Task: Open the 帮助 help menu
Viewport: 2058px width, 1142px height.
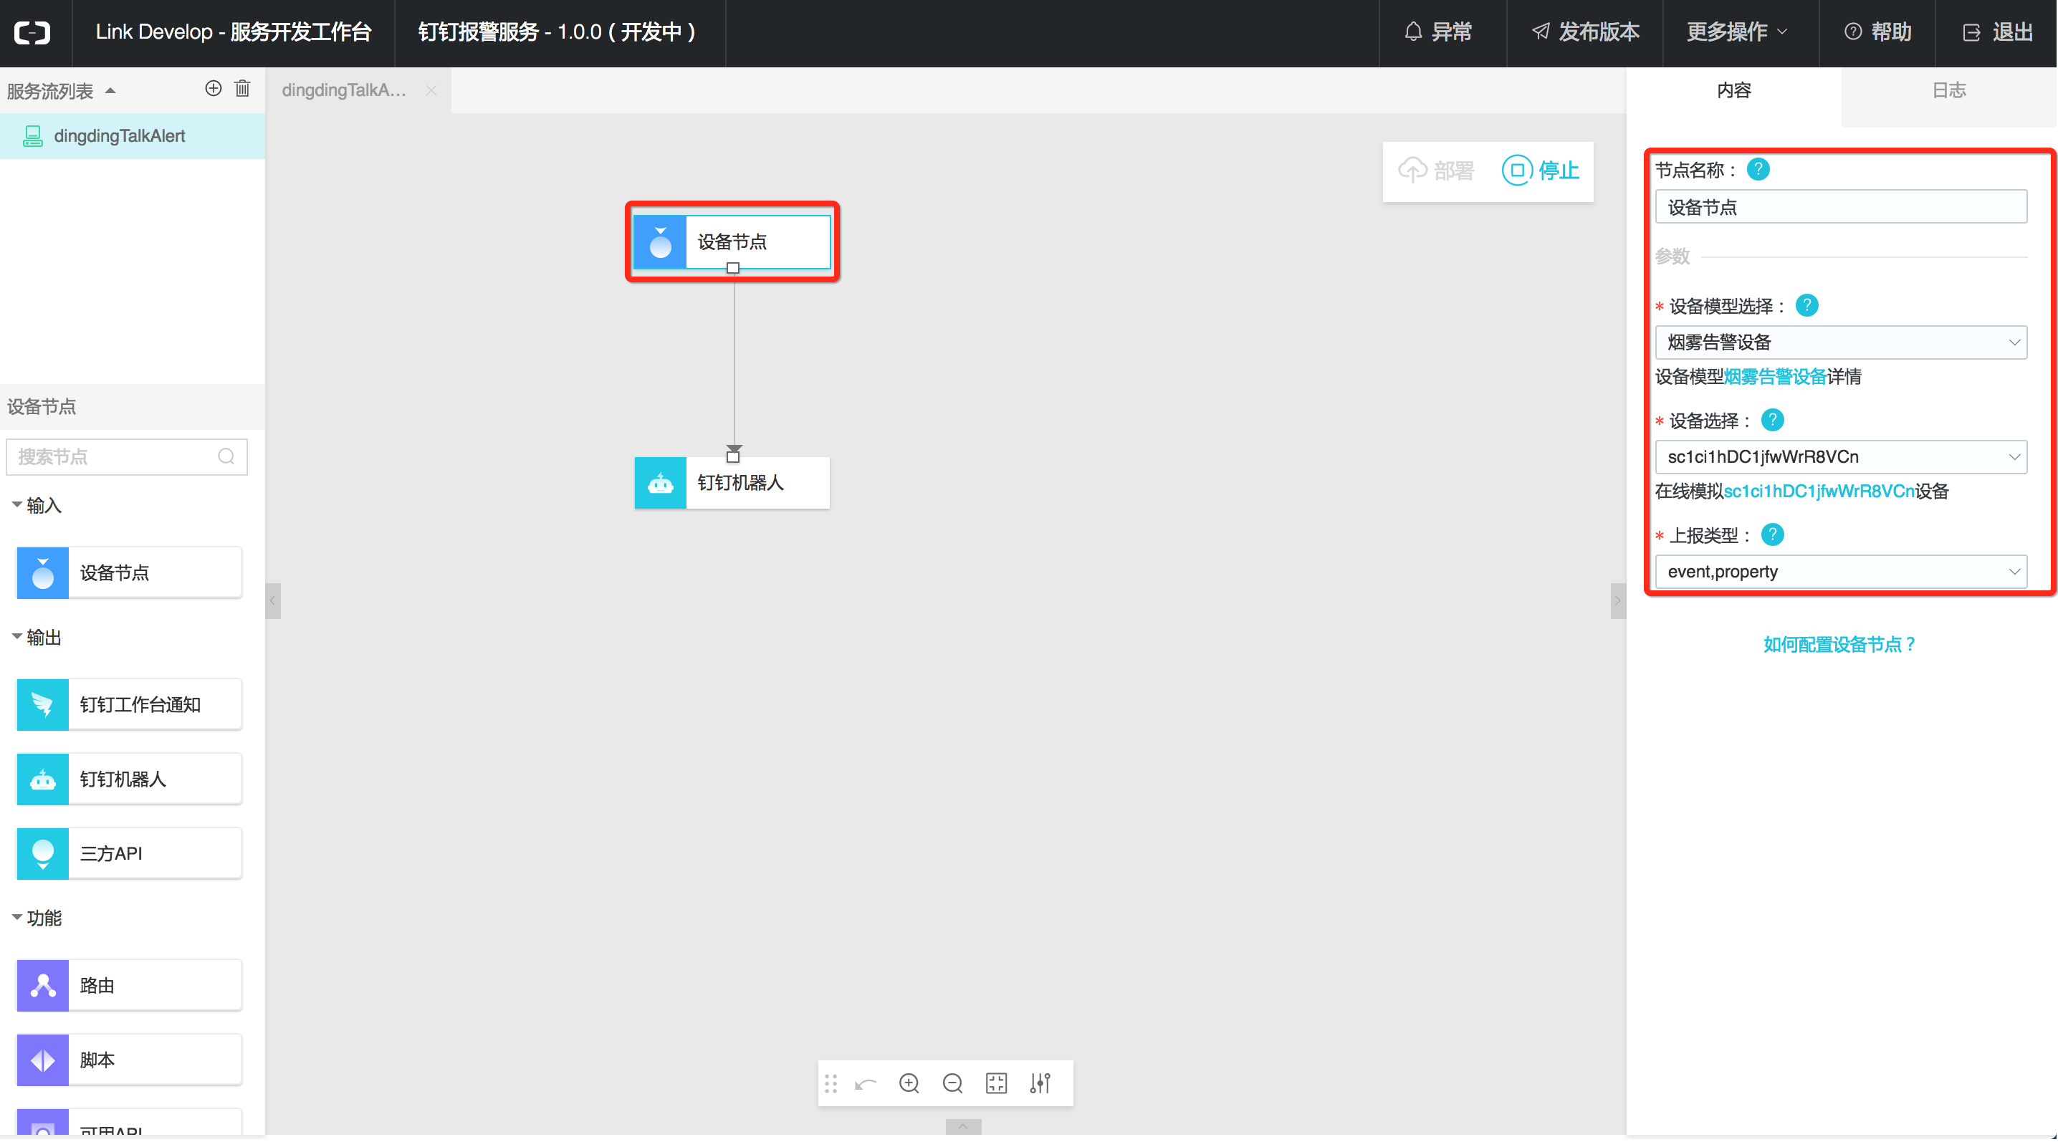Action: click(x=1877, y=32)
